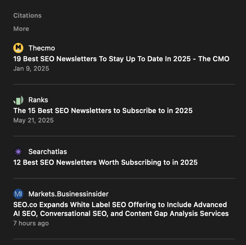Click the divider line below the Ranks citation
Screen dimensions: 246x245
(x=124, y=136)
